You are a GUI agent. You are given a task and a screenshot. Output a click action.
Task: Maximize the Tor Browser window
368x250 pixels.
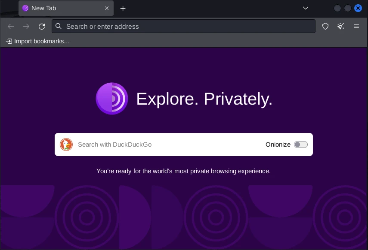(348, 8)
